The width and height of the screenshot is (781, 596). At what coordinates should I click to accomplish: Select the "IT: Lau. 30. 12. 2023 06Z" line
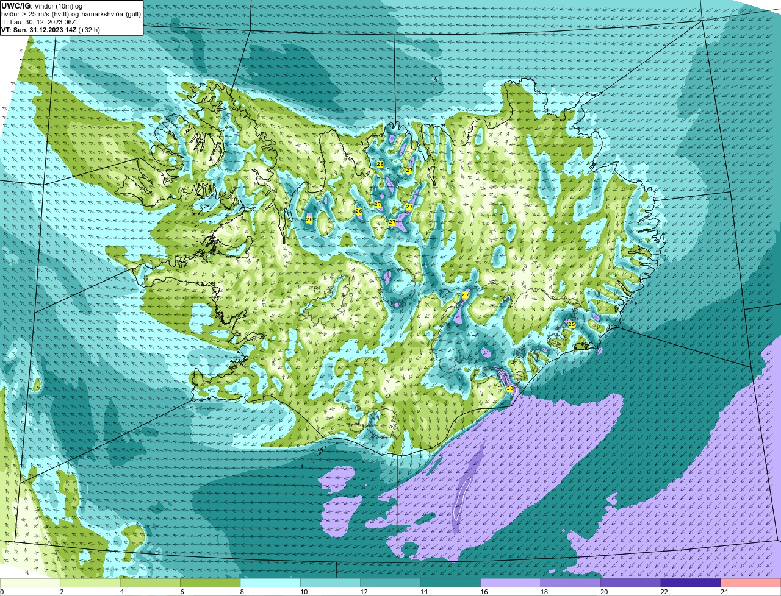pos(38,21)
